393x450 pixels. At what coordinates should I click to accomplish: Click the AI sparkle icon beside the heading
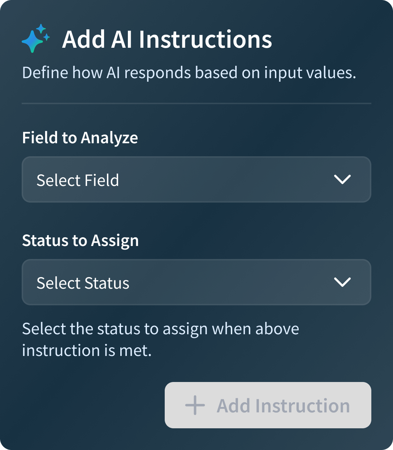[36, 39]
